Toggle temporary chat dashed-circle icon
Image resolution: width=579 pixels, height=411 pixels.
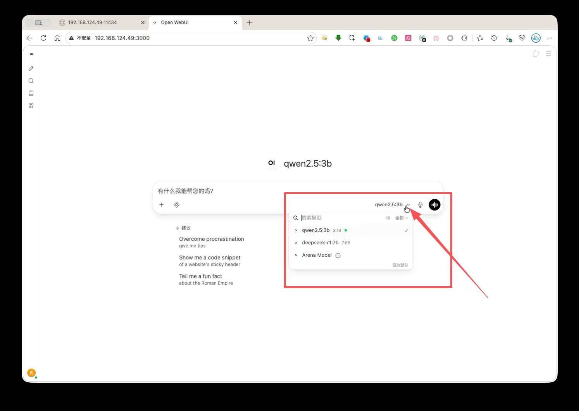536,54
